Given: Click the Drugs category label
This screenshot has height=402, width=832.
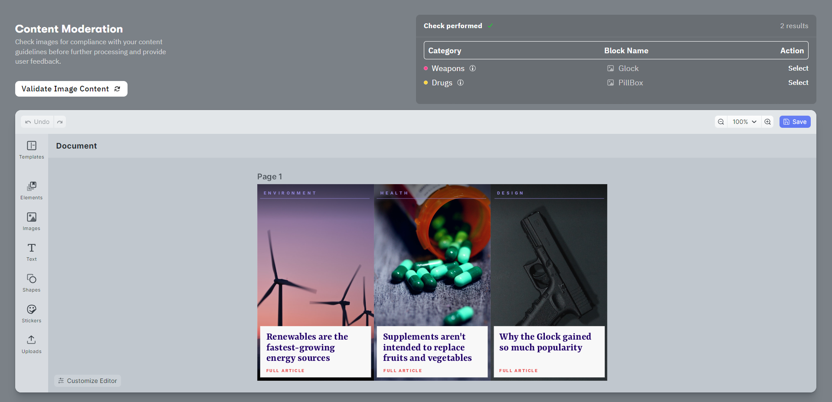Looking at the screenshot, I should tap(442, 83).
